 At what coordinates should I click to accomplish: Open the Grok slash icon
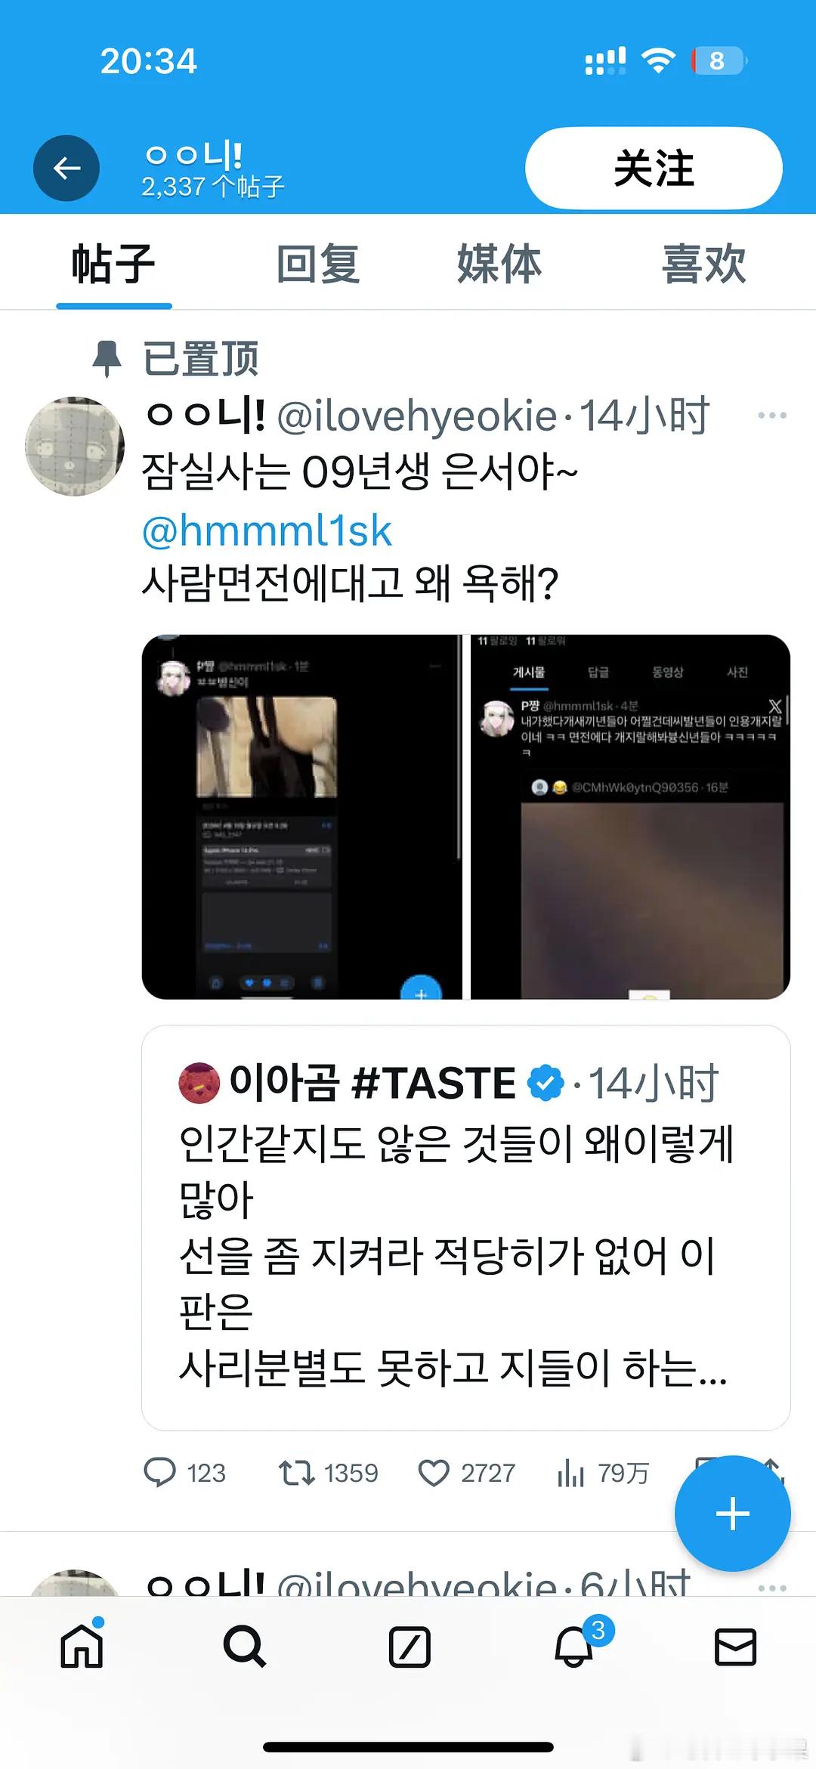point(410,1647)
